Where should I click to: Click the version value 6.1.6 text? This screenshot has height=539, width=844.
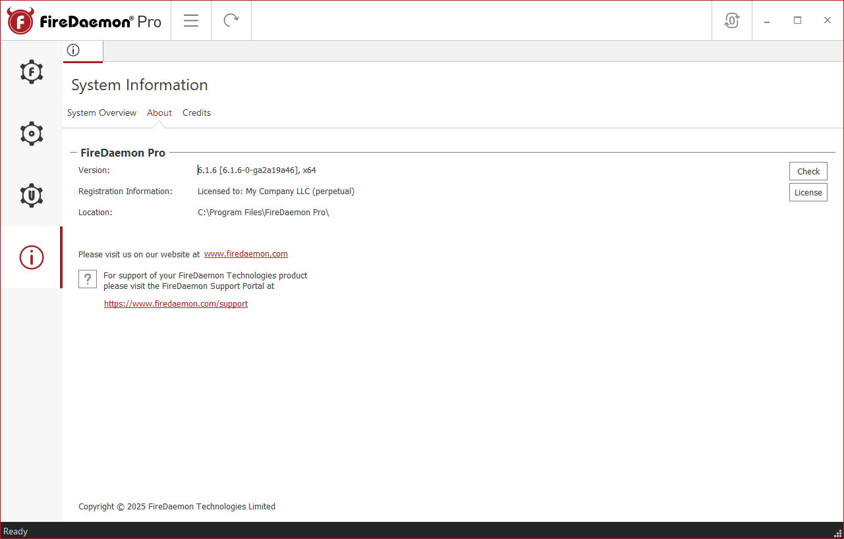coord(257,170)
